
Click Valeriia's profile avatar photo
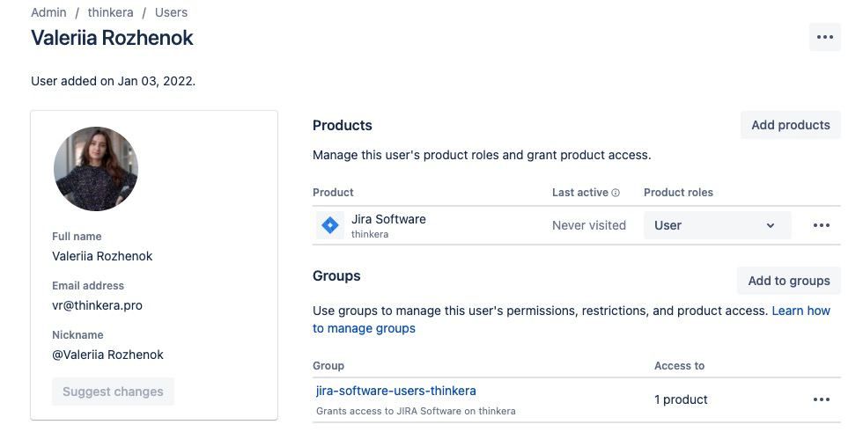tap(96, 169)
